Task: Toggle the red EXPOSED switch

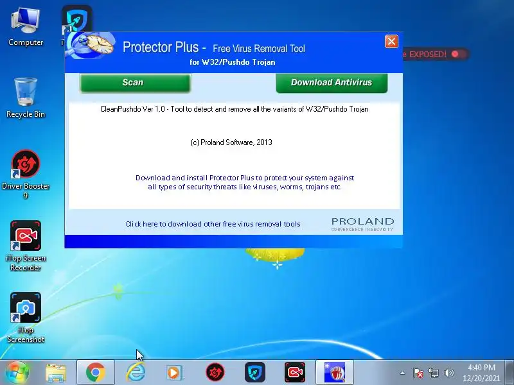Action: coord(459,54)
